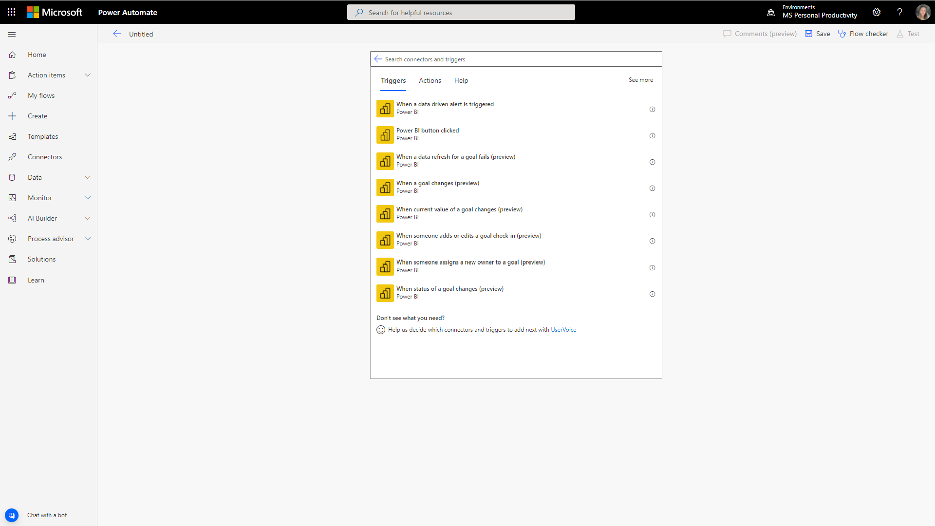The height and width of the screenshot is (526, 935).
Task: Click the Power BI data alert trigger icon
Action: 384,108
